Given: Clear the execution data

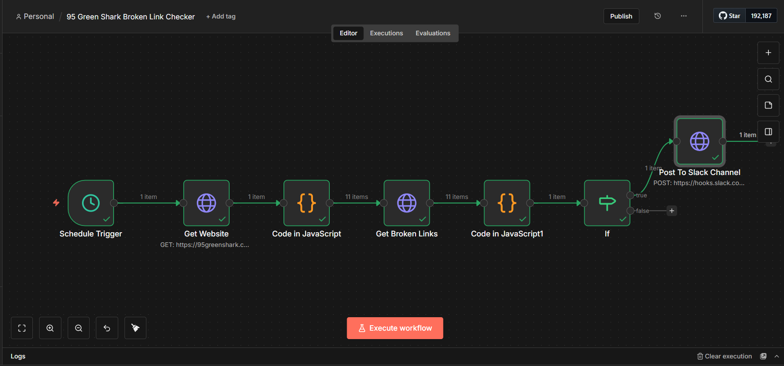Looking at the screenshot, I should click(x=724, y=356).
